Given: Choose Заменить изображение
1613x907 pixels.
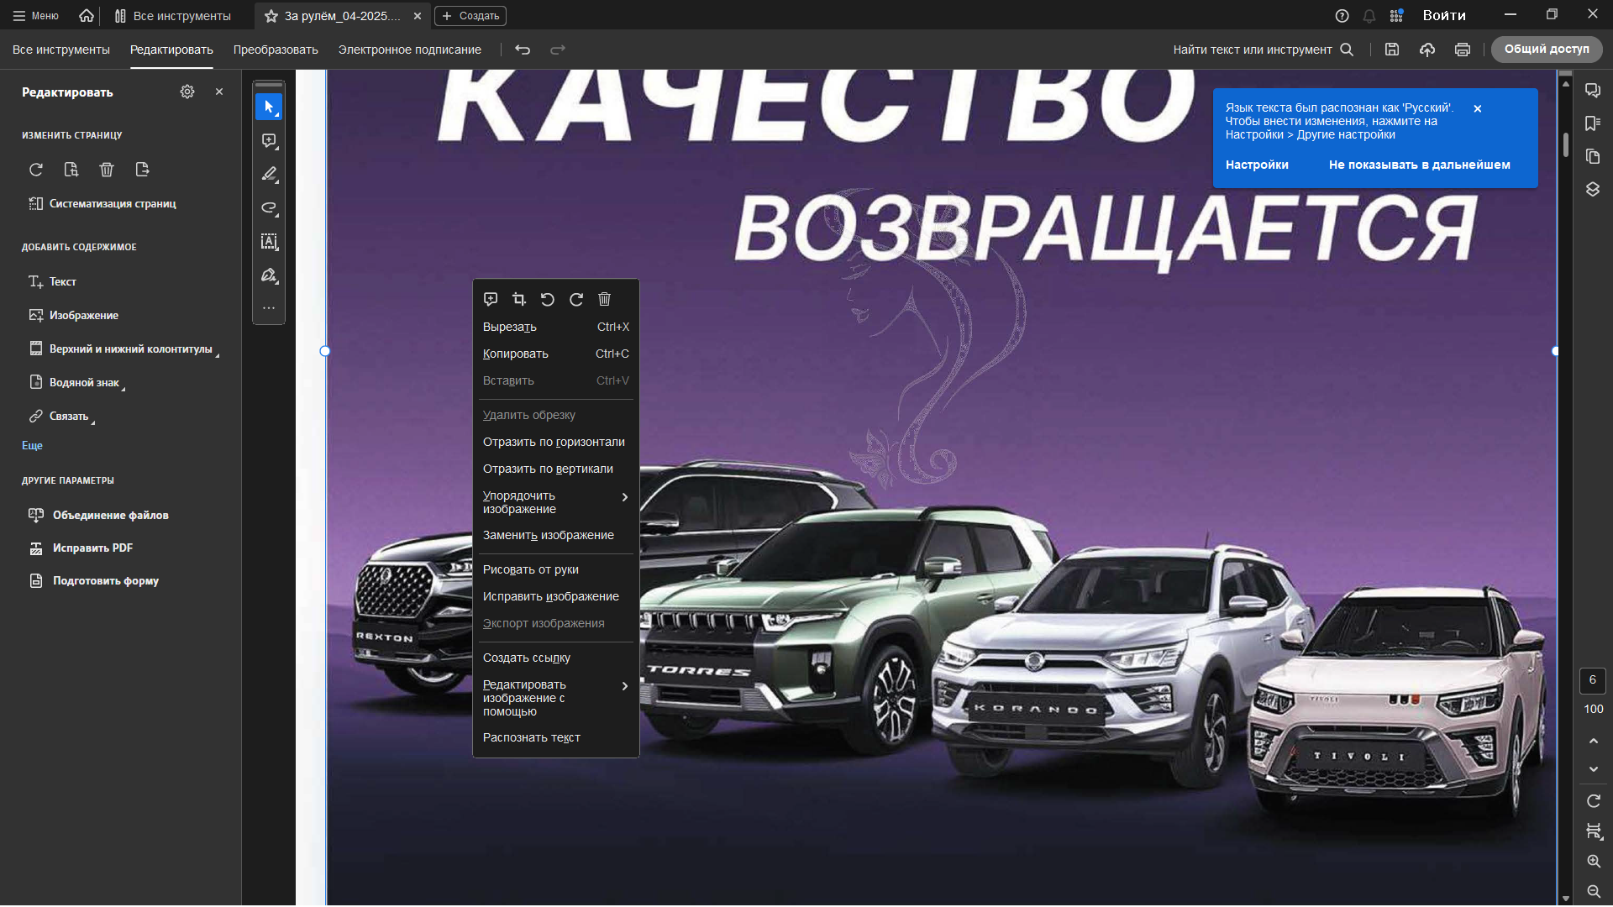Looking at the screenshot, I should coord(556,535).
